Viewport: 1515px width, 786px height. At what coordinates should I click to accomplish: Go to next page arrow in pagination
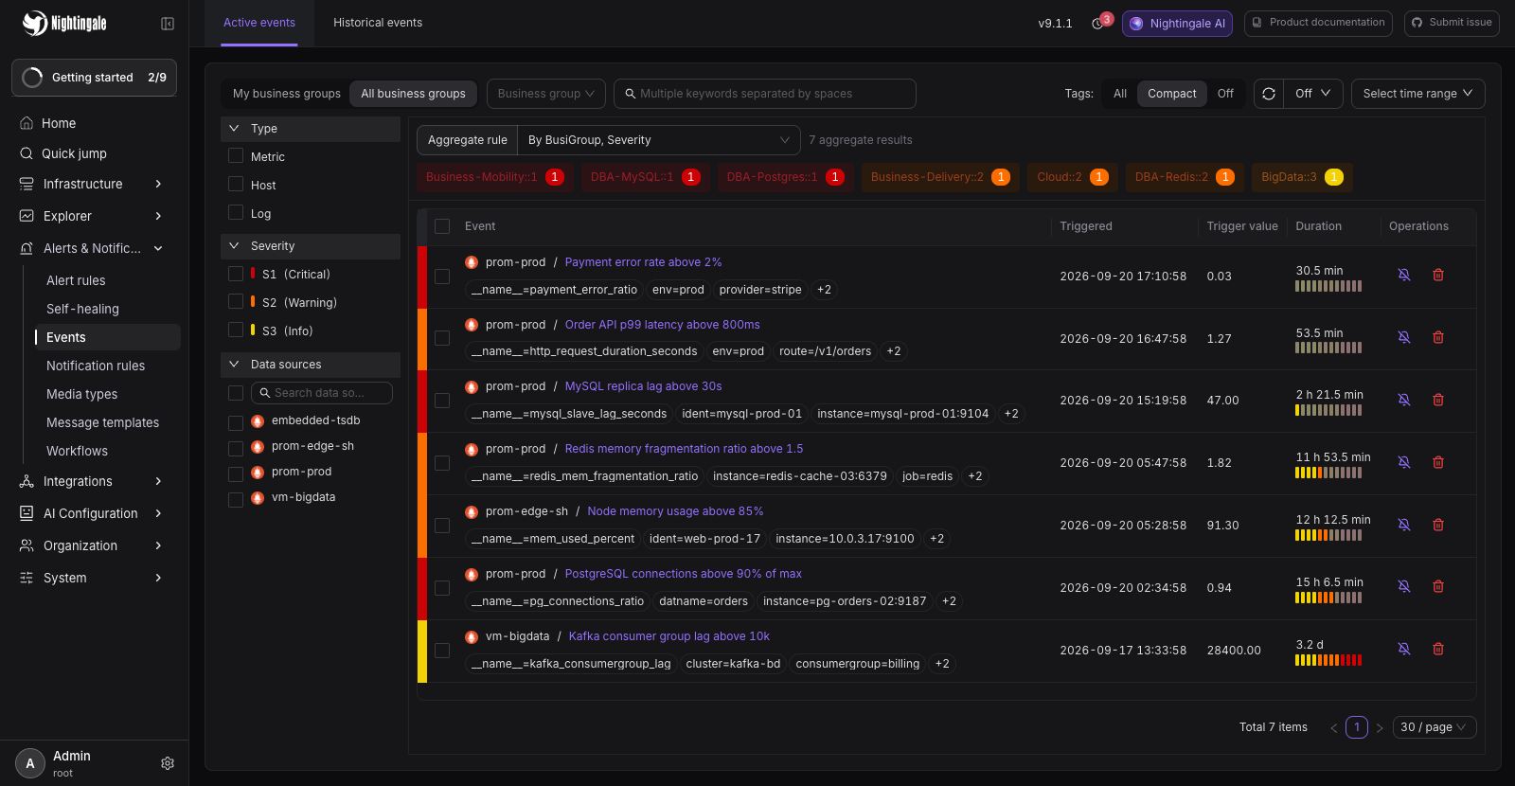[1380, 727]
